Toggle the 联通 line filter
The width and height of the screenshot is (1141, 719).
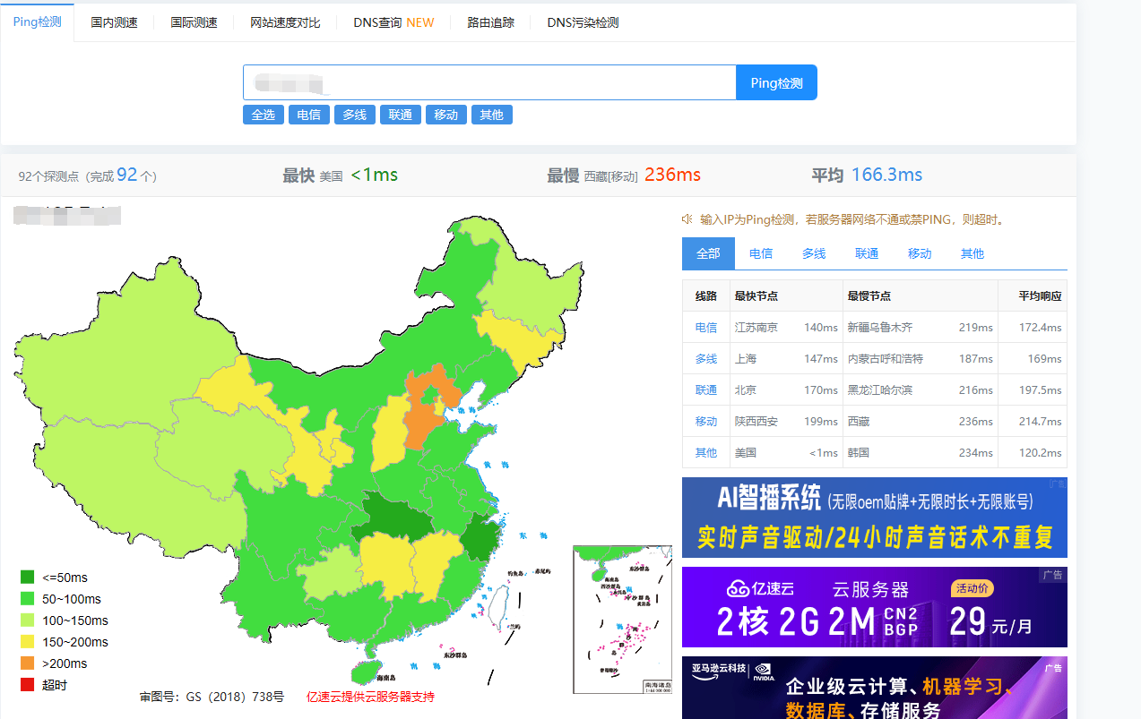click(x=401, y=115)
